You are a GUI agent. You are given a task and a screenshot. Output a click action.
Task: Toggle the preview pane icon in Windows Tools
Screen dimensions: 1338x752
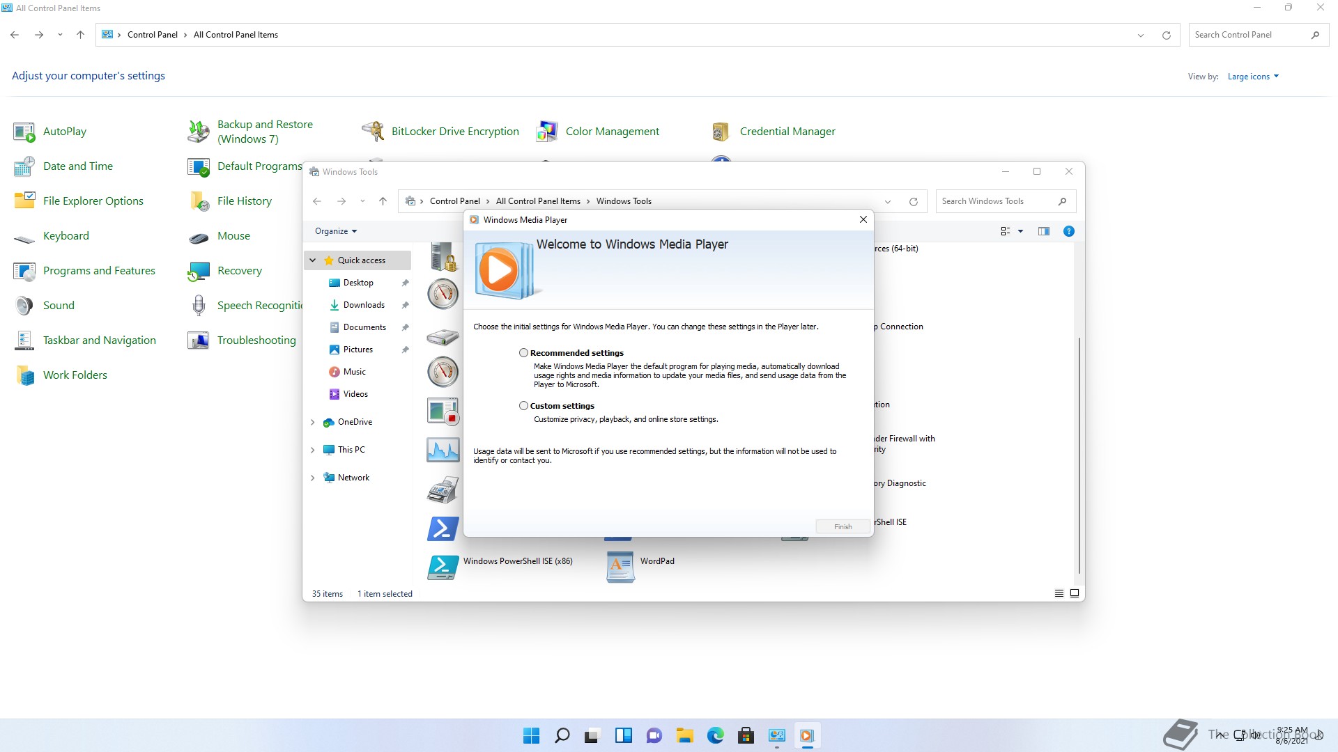pyautogui.click(x=1043, y=231)
